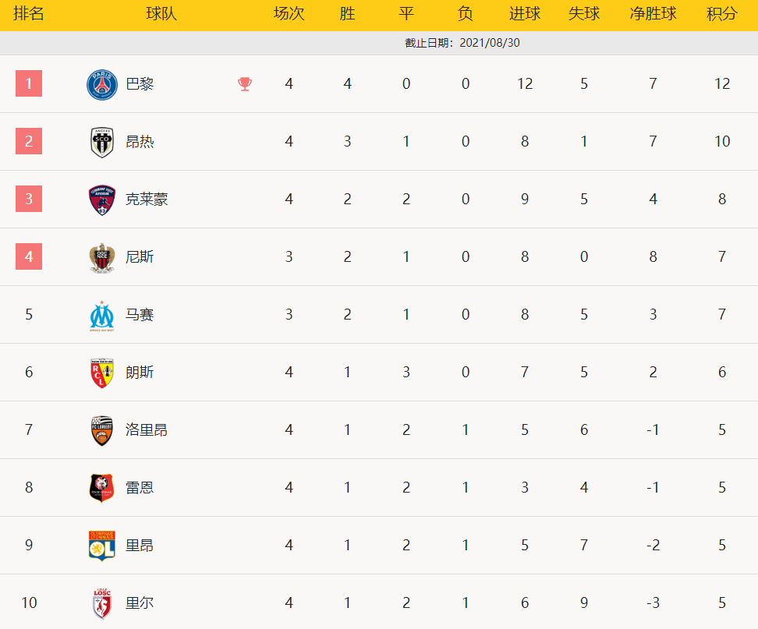Click the Angers SCO club crest

pos(101,142)
